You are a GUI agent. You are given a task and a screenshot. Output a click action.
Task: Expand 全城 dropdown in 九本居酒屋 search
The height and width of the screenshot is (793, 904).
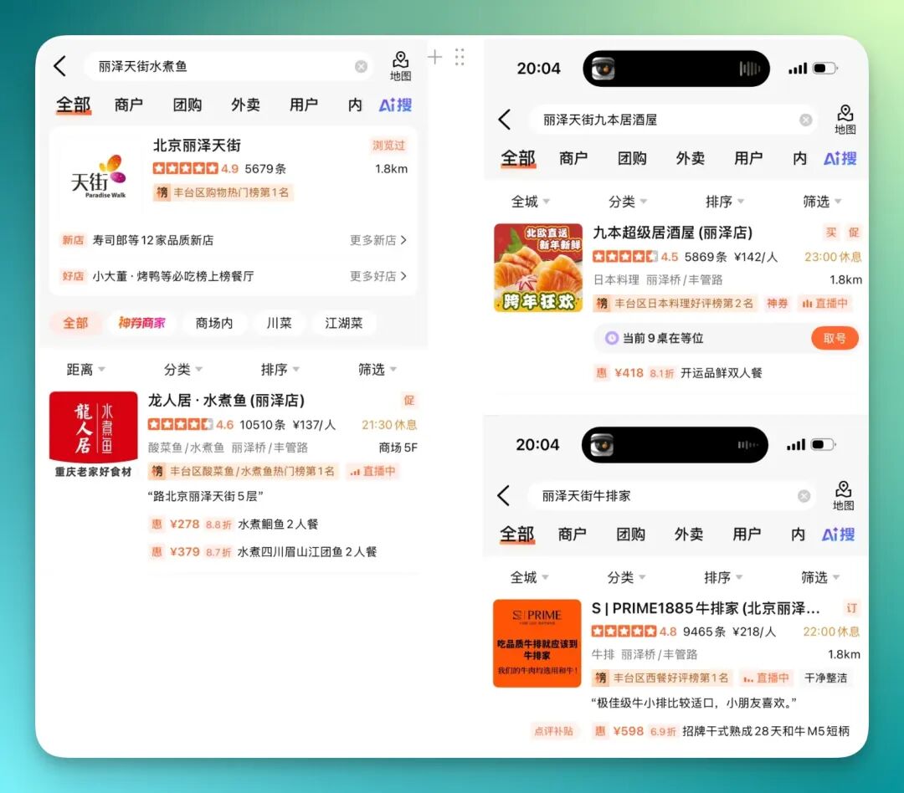click(x=531, y=202)
